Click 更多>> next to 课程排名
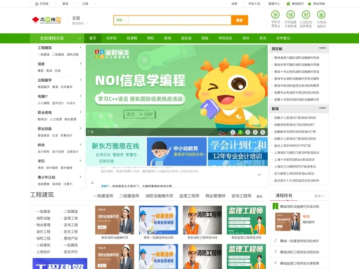359x269 pixels. 320,196
